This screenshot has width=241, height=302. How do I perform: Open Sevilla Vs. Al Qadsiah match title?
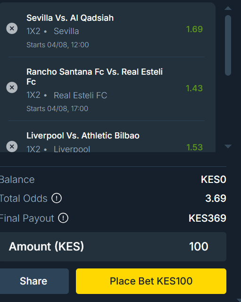(70, 18)
